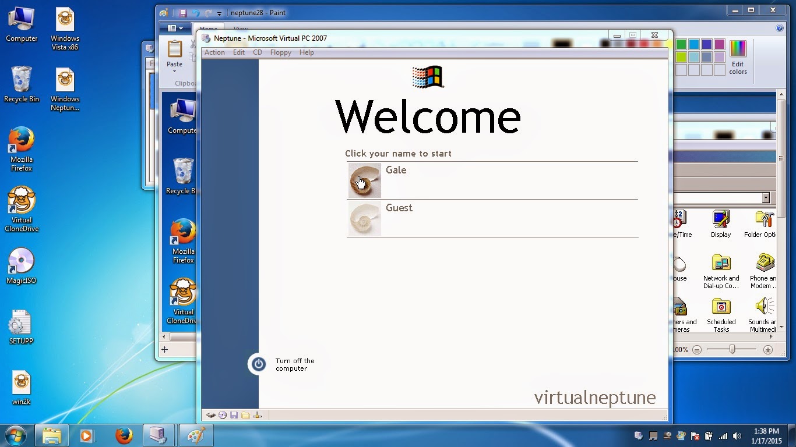Pick lime swatch in Paint palette

pyautogui.click(x=681, y=57)
